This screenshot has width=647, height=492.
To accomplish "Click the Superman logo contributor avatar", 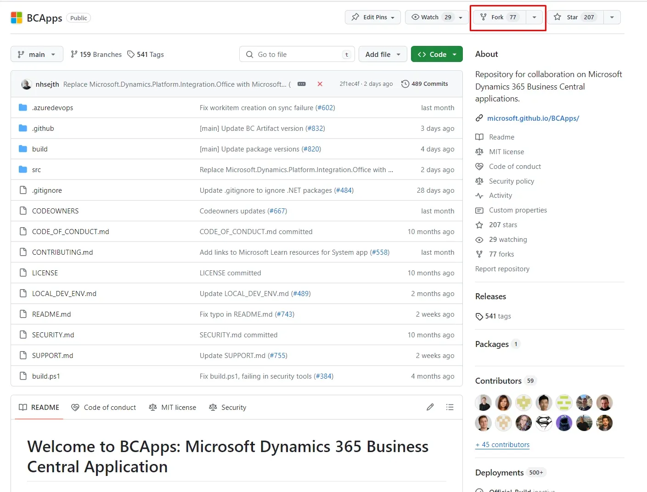I will (x=544, y=423).
